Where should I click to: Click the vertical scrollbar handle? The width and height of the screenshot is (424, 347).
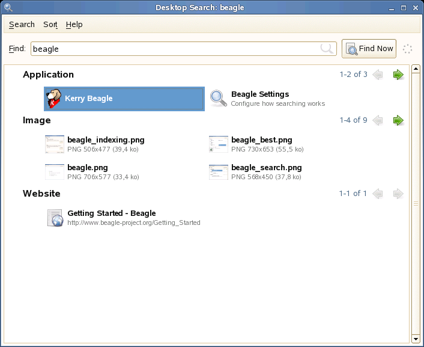tap(416, 204)
